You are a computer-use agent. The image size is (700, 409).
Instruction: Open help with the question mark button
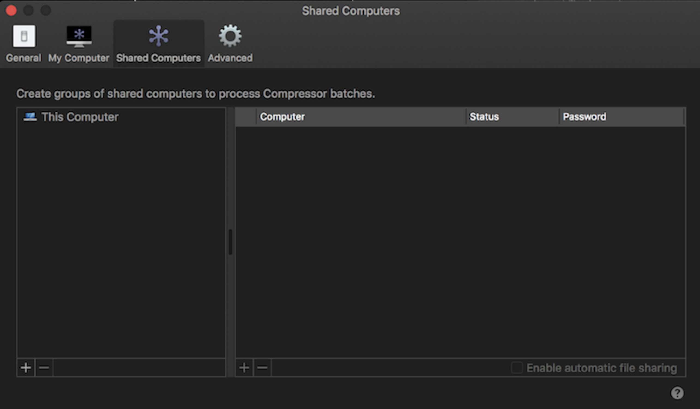(x=677, y=393)
